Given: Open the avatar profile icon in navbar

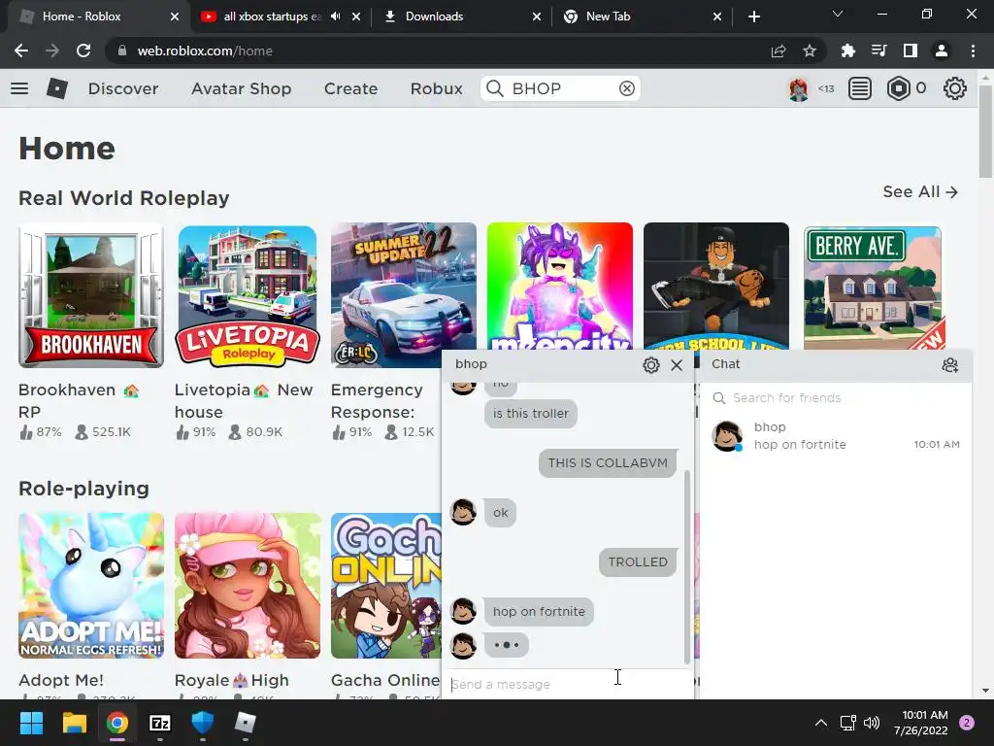Looking at the screenshot, I should coord(798,88).
